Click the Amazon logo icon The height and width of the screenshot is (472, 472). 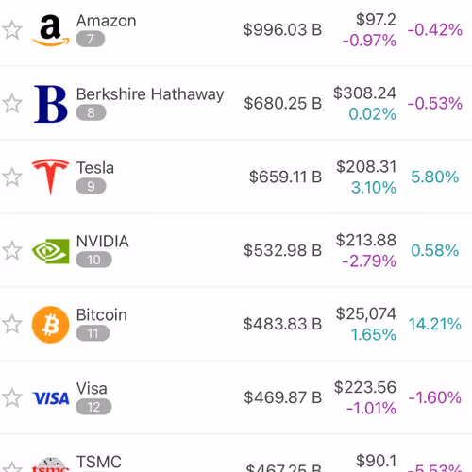(50, 30)
